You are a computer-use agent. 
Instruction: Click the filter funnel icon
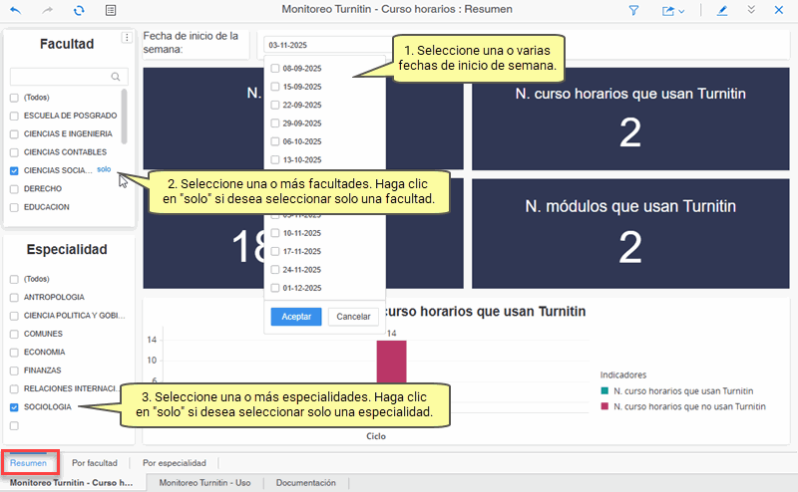point(633,10)
